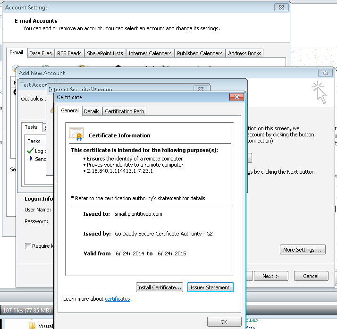Click the issued-to name smail.plantitweb.com
337x329 pixels.
138,214
